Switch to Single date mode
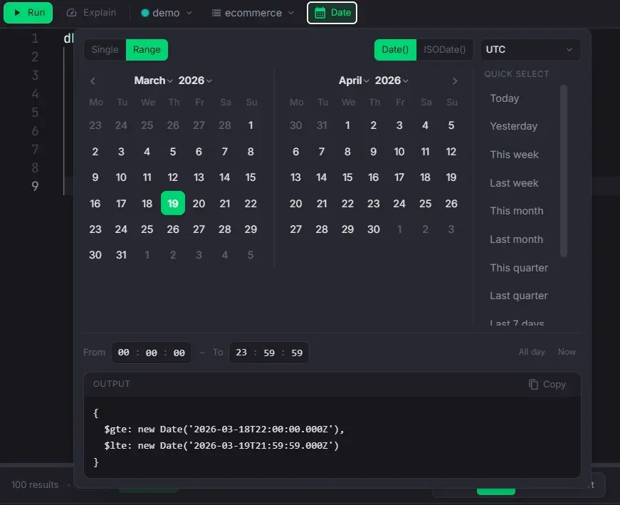The width and height of the screenshot is (620, 505). (x=105, y=50)
